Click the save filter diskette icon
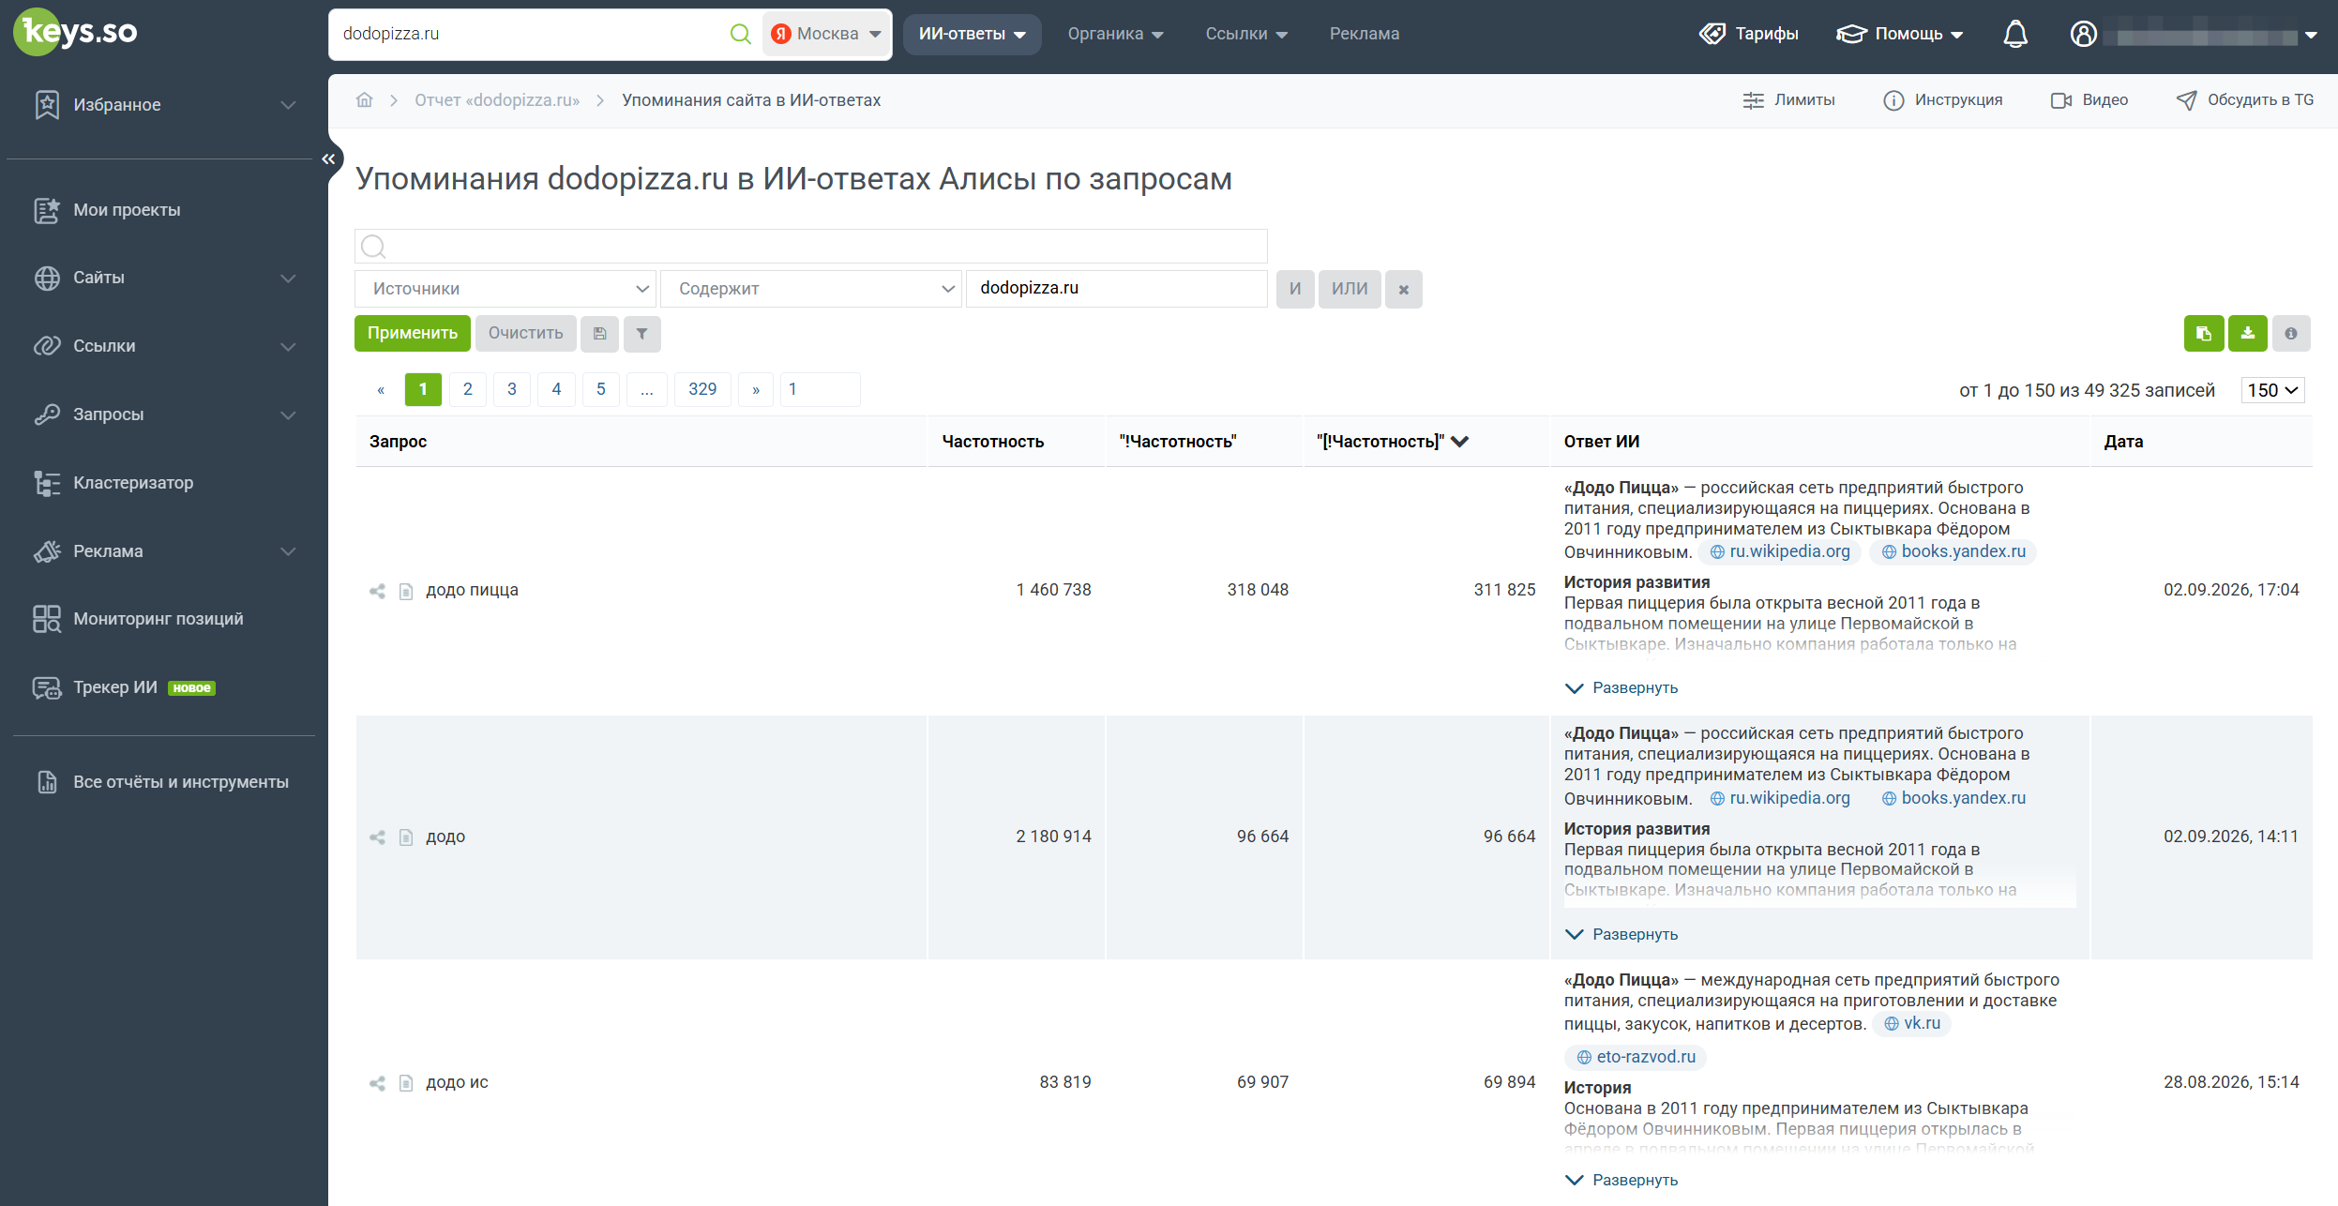Image resolution: width=2338 pixels, height=1206 pixels. (599, 334)
